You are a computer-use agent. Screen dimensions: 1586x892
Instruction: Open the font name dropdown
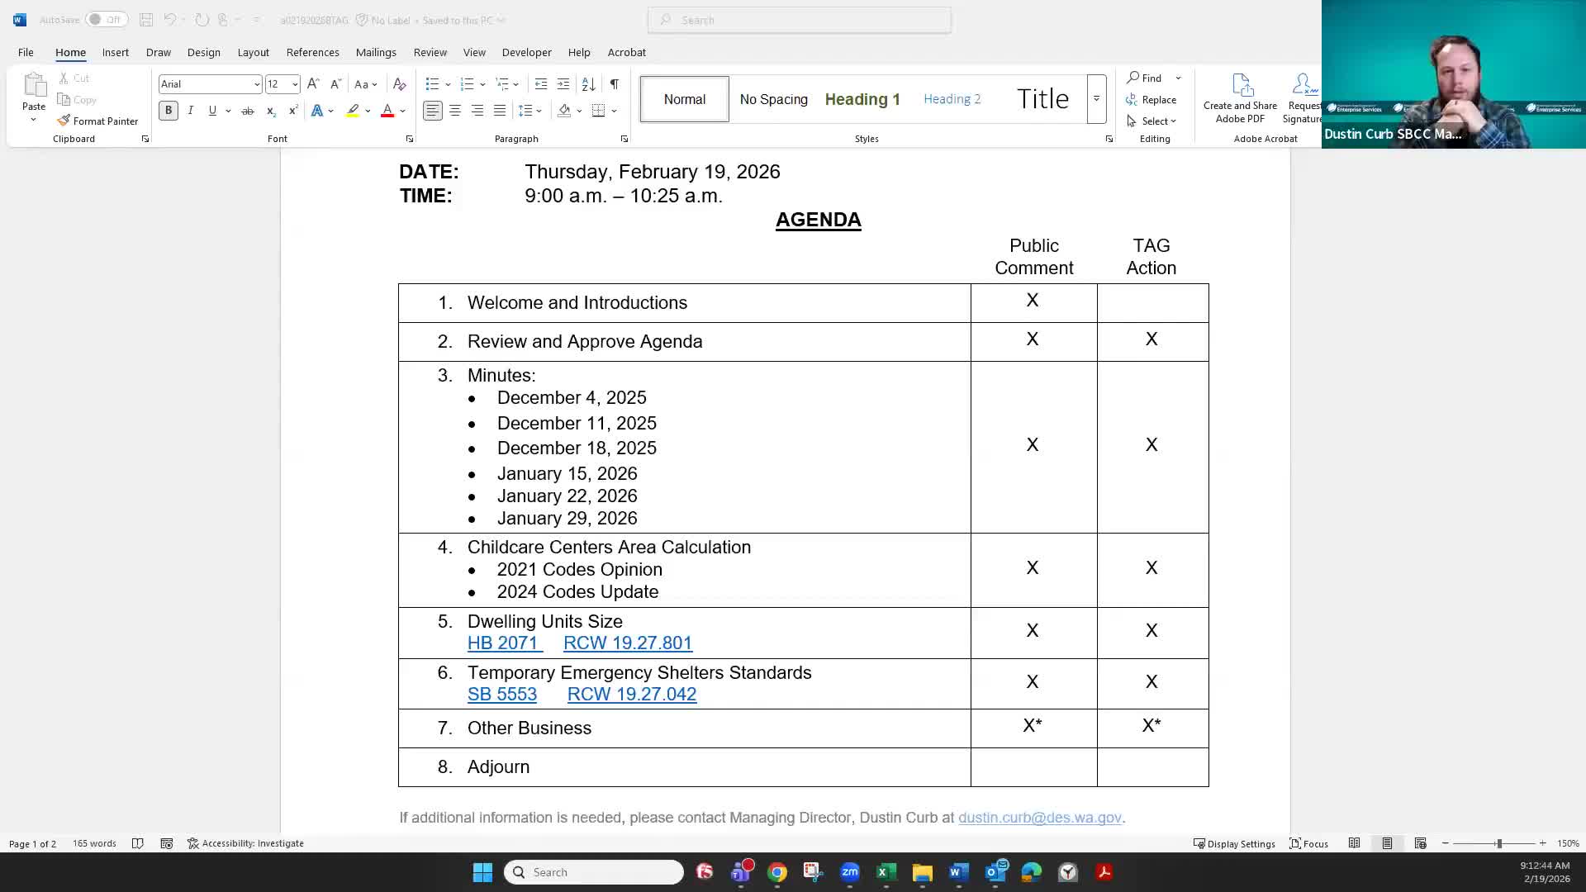pyautogui.click(x=257, y=84)
